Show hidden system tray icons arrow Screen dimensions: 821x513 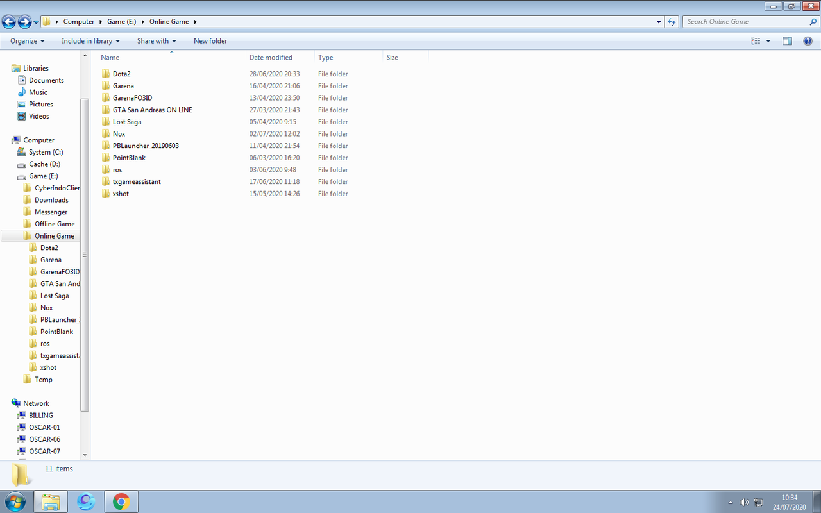coord(731,502)
